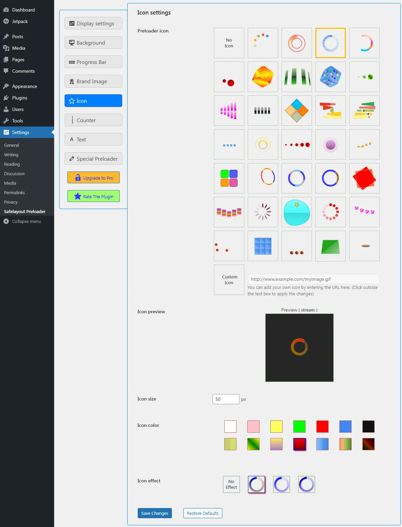Select the Custom Icon option

point(229,280)
